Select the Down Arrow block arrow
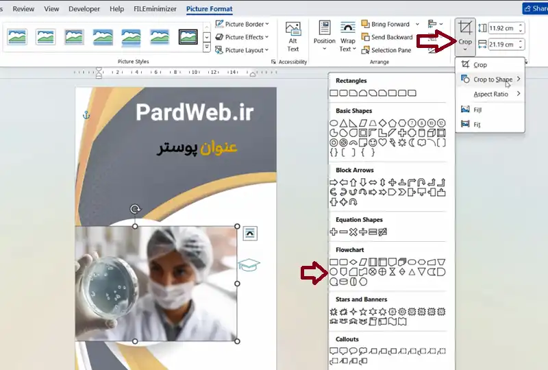The height and width of the screenshot is (370, 548). pyautogui.click(x=363, y=182)
